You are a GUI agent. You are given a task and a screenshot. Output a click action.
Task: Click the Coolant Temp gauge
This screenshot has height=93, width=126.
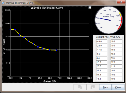coord(109,20)
